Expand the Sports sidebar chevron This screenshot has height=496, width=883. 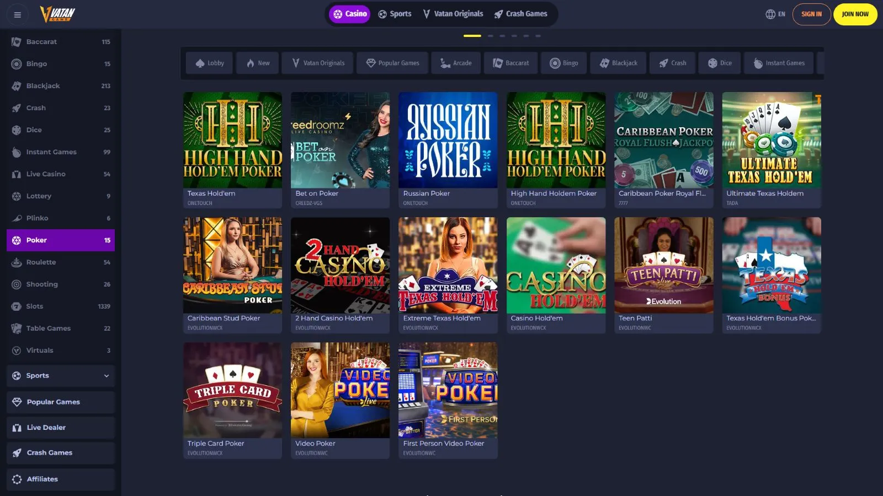(x=107, y=376)
